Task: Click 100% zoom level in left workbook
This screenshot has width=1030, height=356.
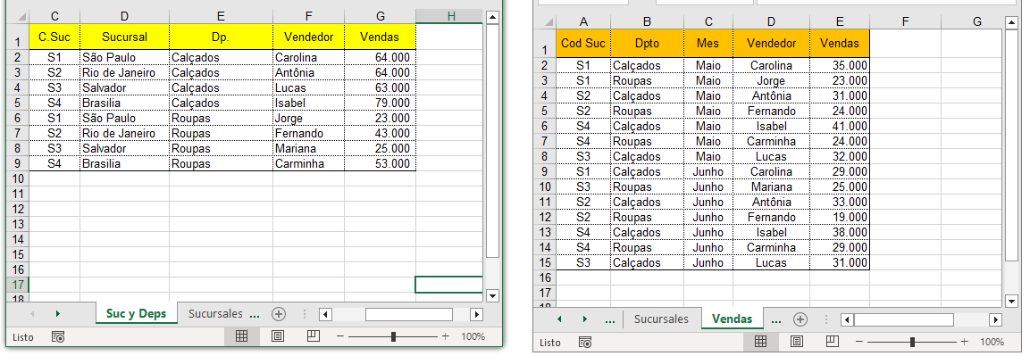Action: pyautogui.click(x=473, y=336)
